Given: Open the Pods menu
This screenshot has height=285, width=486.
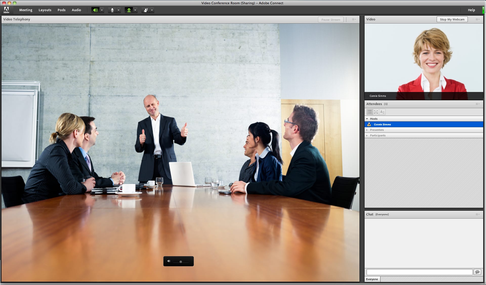Looking at the screenshot, I should click(x=61, y=10).
